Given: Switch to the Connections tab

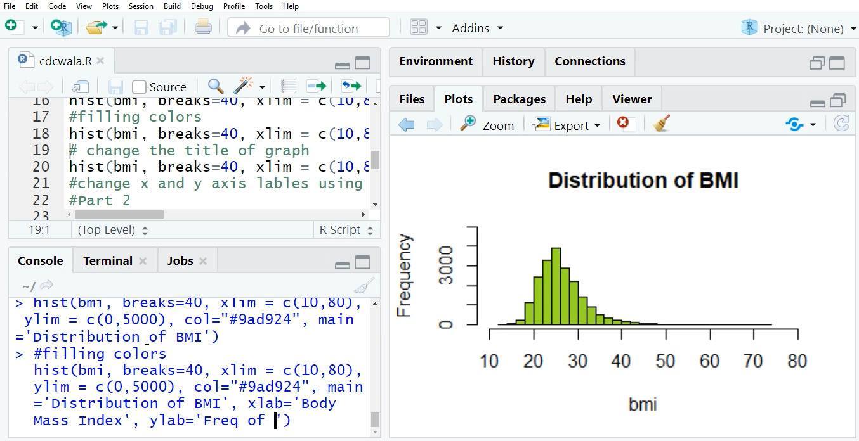Looking at the screenshot, I should coord(590,61).
